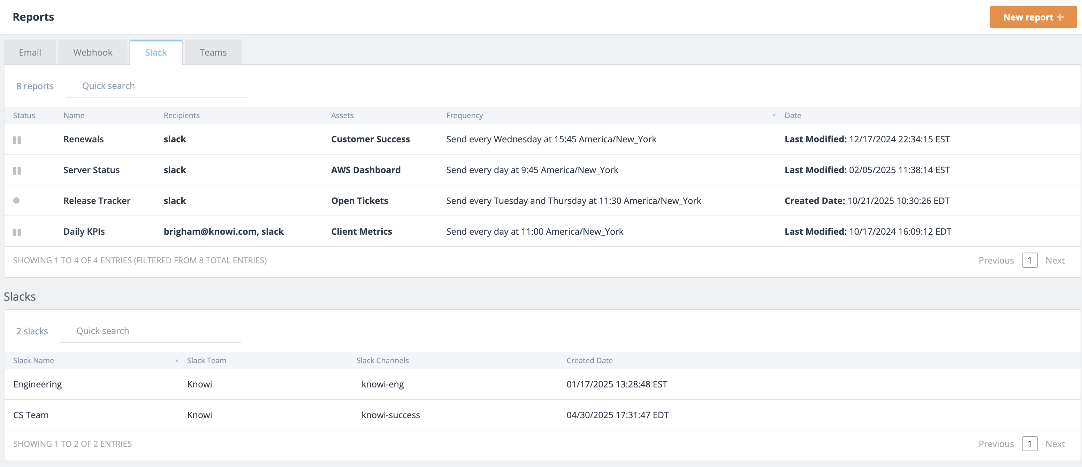Click the gray status dot for Release Tracker
The width and height of the screenshot is (1082, 467).
pyautogui.click(x=16, y=200)
